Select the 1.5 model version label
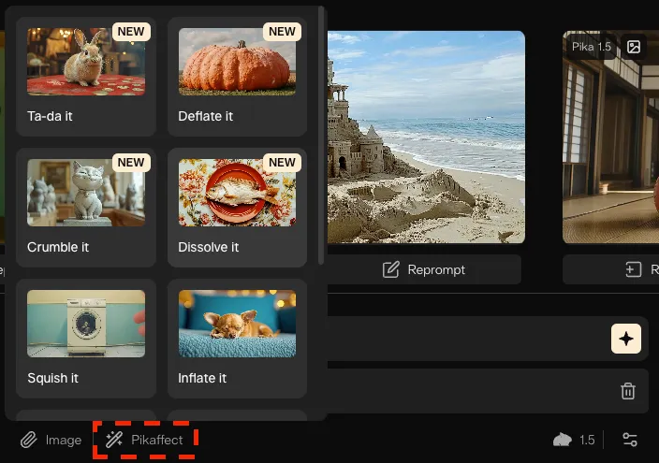The height and width of the screenshot is (463, 659). pyautogui.click(x=587, y=440)
